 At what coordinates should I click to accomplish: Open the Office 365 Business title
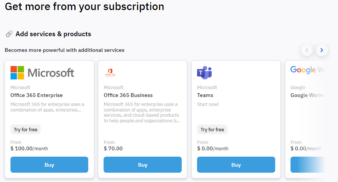pos(128,95)
